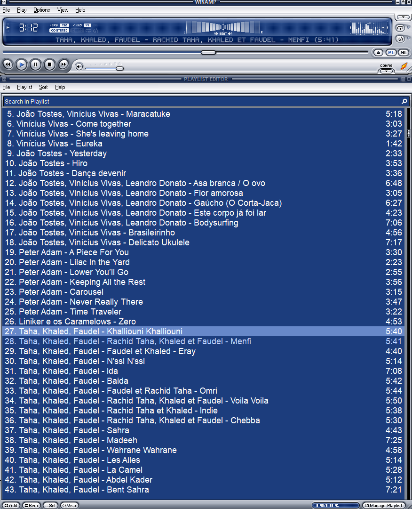This screenshot has width=412, height=509.
Task: Open the View menu
Action: [x=63, y=10]
